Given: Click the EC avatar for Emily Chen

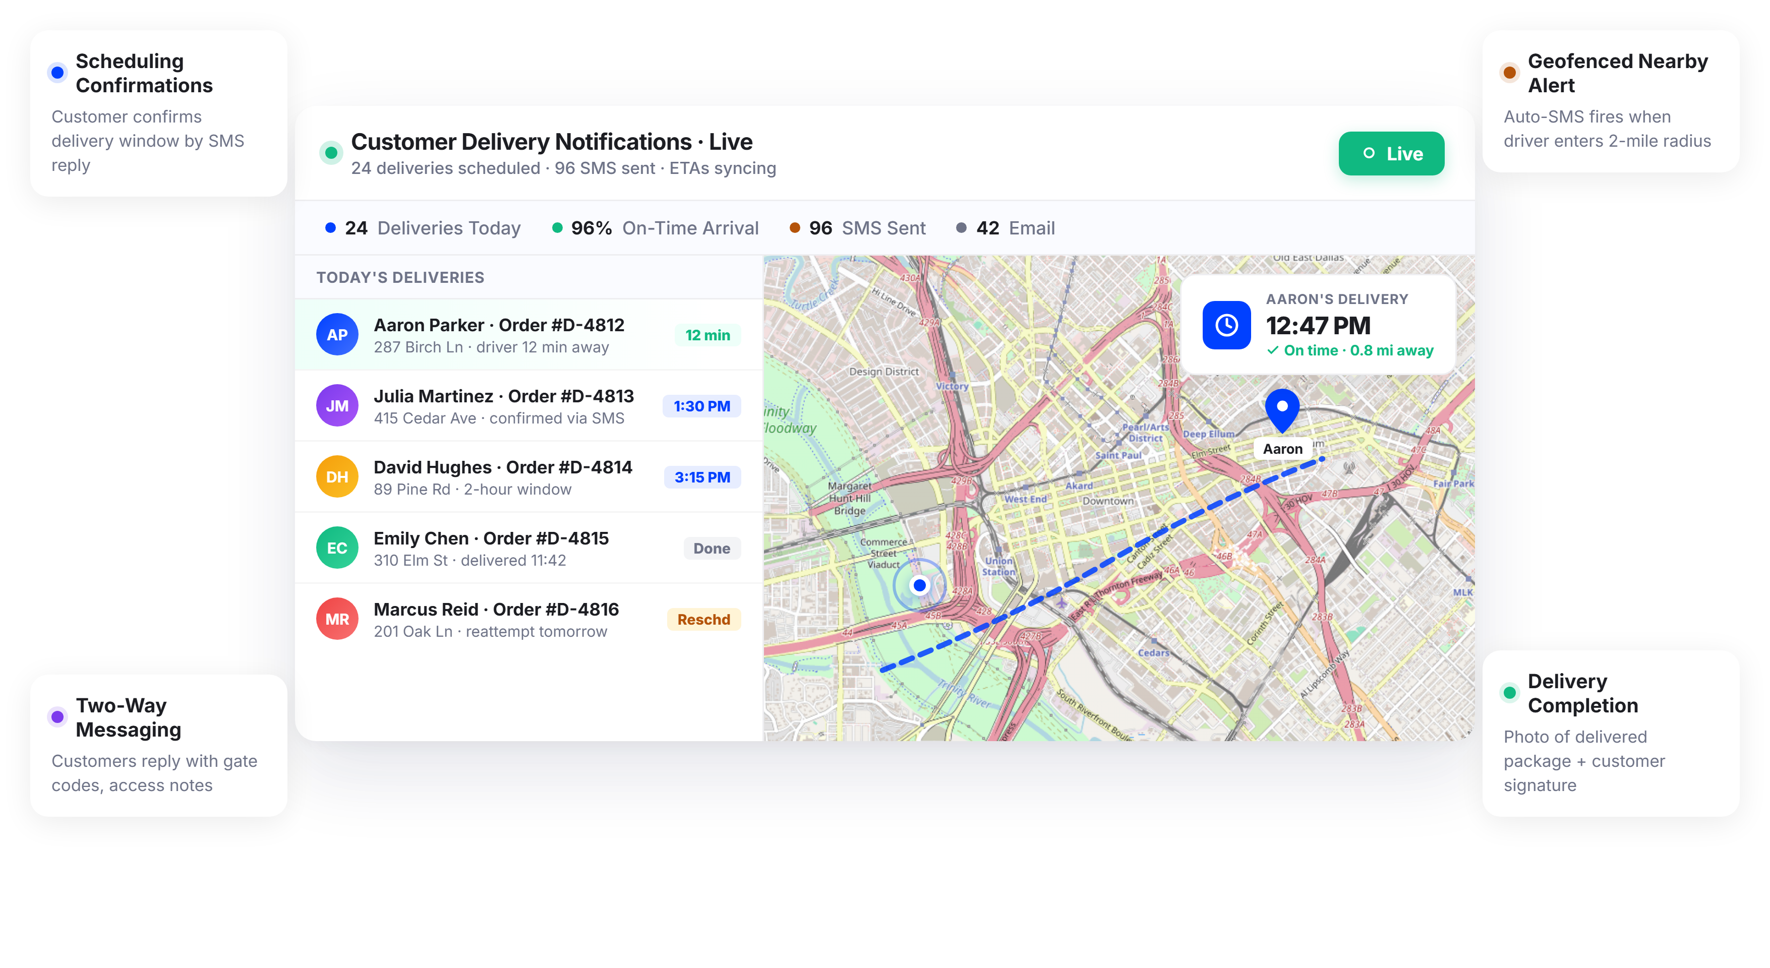Looking at the screenshot, I should (x=337, y=548).
